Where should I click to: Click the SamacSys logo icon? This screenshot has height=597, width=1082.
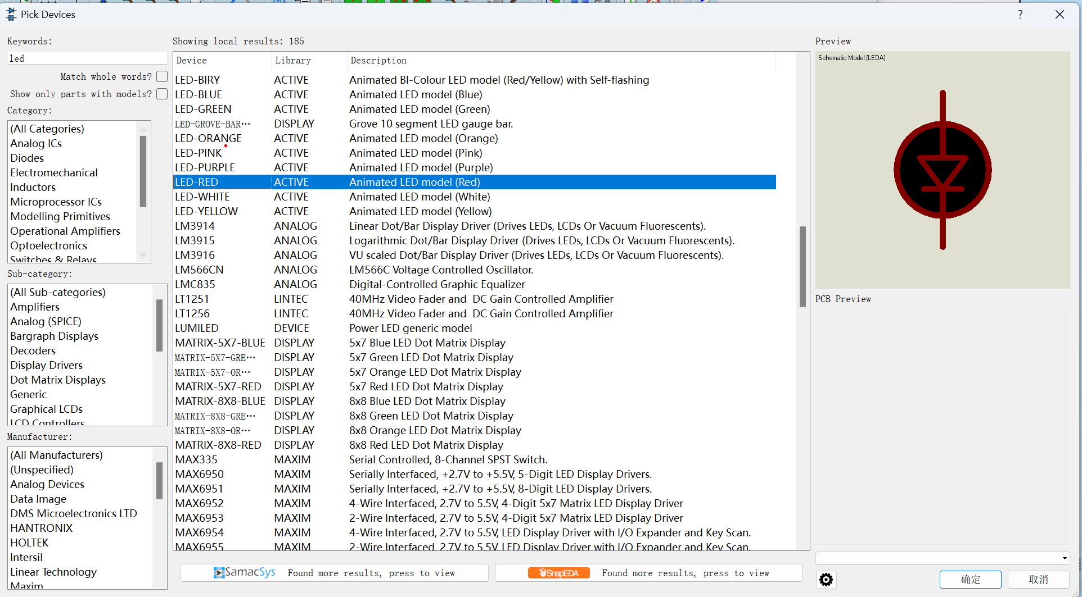(245, 572)
